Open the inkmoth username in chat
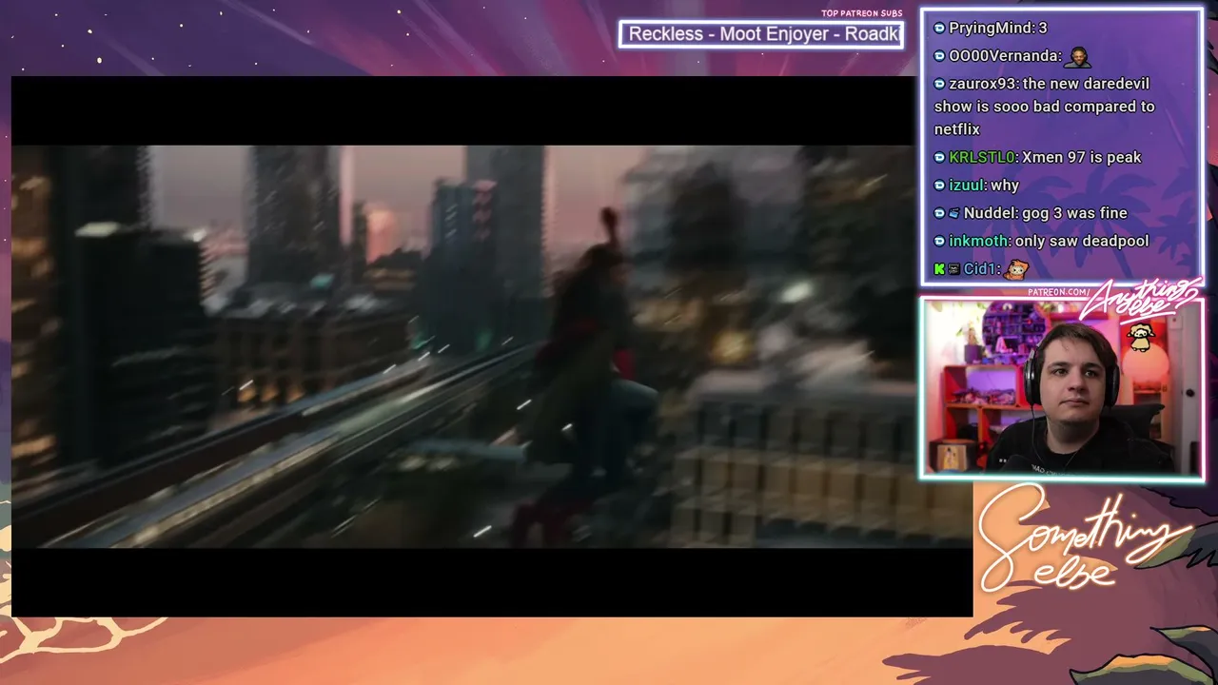This screenshot has width=1218, height=685. [x=978, y=242]
